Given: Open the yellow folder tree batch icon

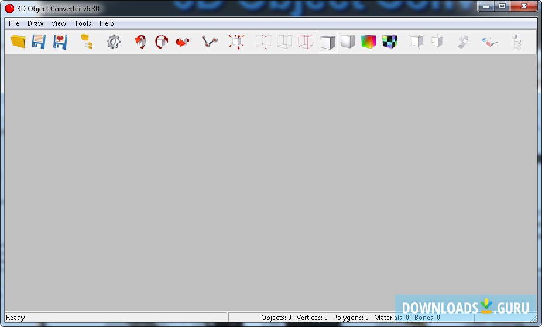Looking at the screenshot, I should (x=87, y=42).
